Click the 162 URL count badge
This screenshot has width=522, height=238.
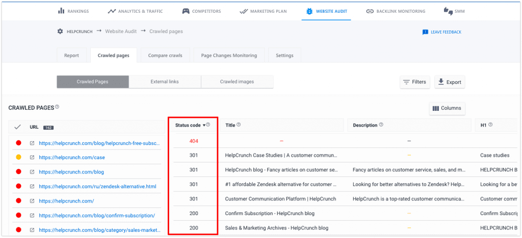pyautogui.click(x=48, y=128)
